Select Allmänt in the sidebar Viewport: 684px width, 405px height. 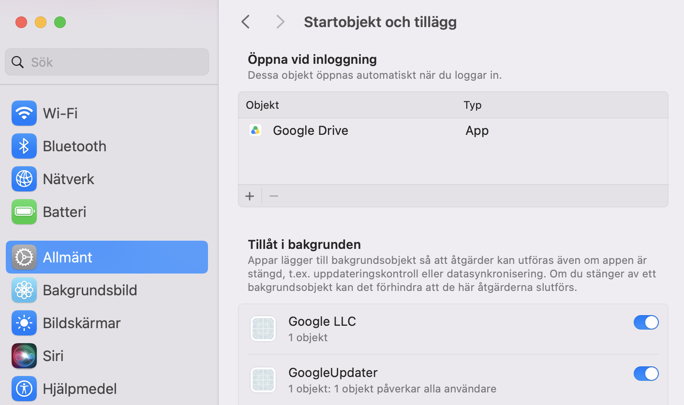(x=107, y=257)
